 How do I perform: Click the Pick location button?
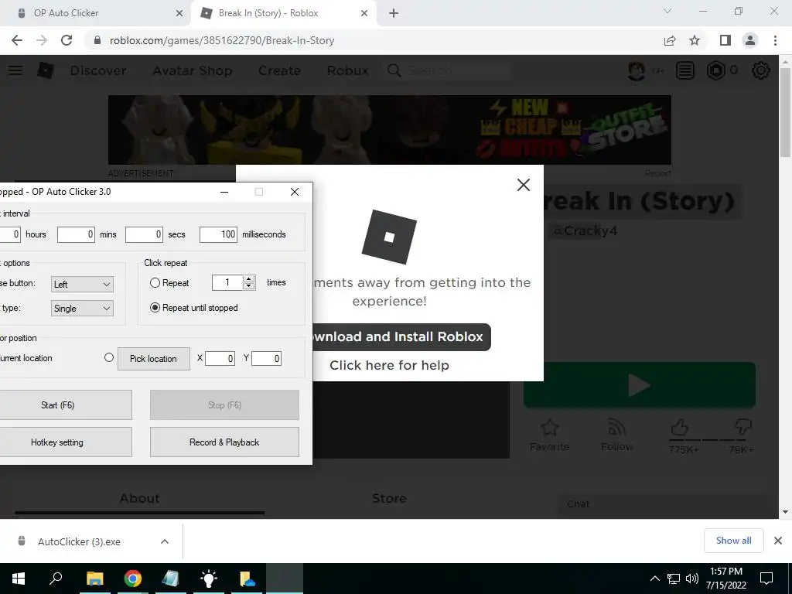[x=154, y=359]
